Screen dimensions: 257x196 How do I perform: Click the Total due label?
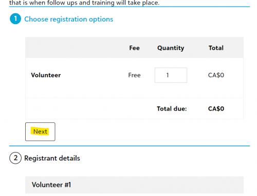(172, 108)
